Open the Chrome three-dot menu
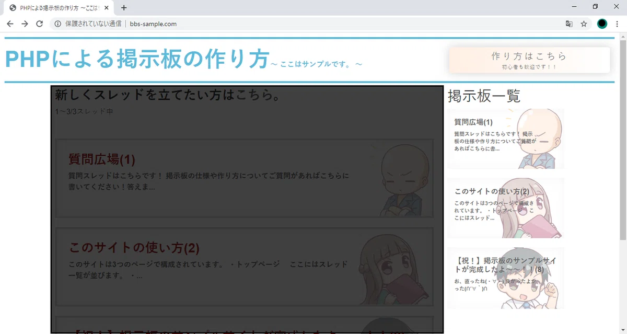The width and height of the screenshot is (627, 334). pyautogui.click(x=617, y=24)
